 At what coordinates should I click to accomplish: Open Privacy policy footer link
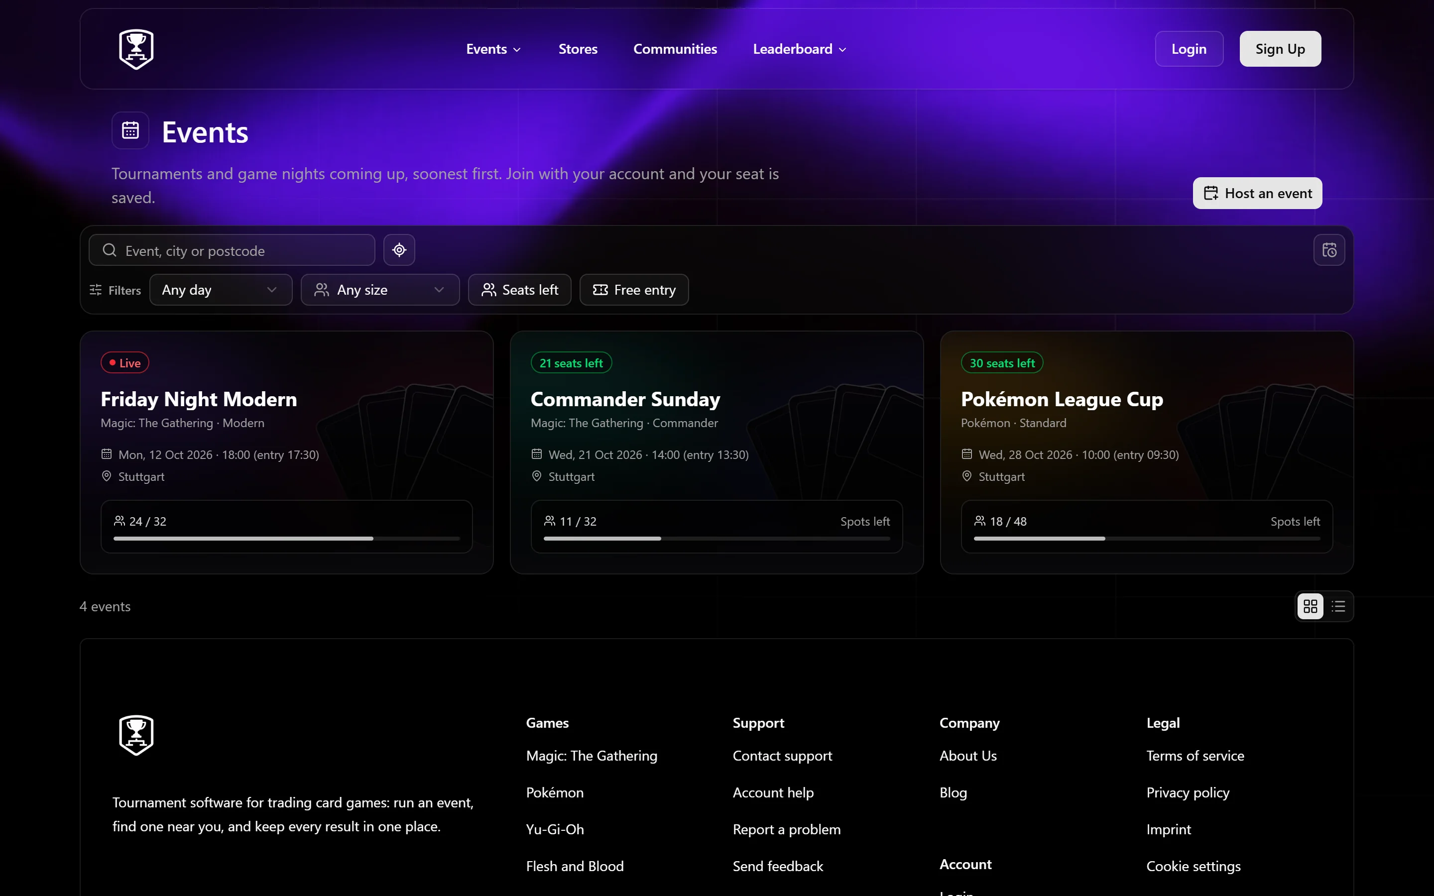click(x=1188, y=792)
